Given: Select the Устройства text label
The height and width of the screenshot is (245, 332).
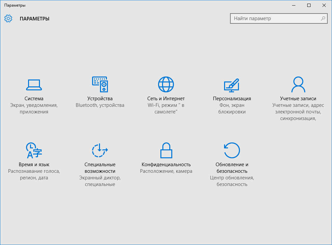Looking at the screenshot, I should coord(100,99).
